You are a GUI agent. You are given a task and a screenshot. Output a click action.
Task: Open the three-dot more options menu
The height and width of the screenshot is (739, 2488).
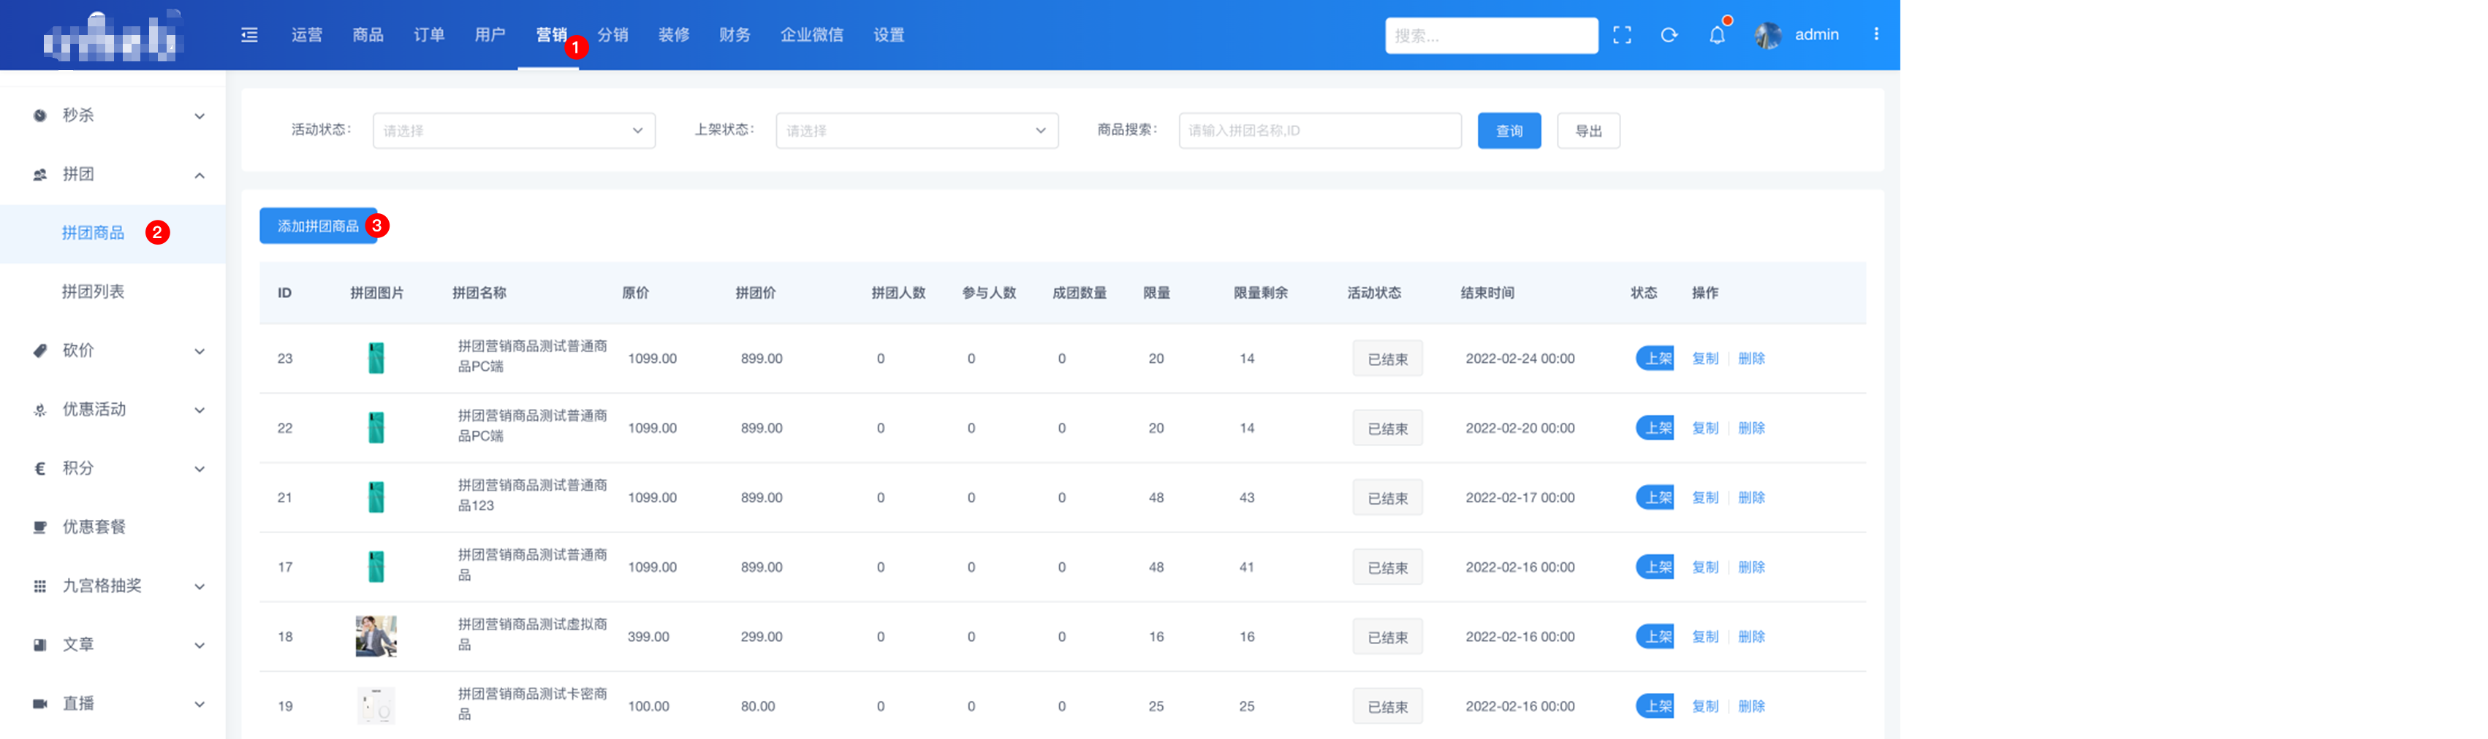pos(1876,35)
